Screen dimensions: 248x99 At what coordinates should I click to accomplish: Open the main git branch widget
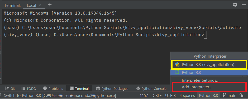point(230,95)
